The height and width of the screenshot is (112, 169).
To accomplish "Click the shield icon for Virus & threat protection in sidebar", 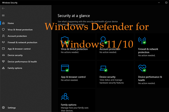I will click(x=3, y=29).
